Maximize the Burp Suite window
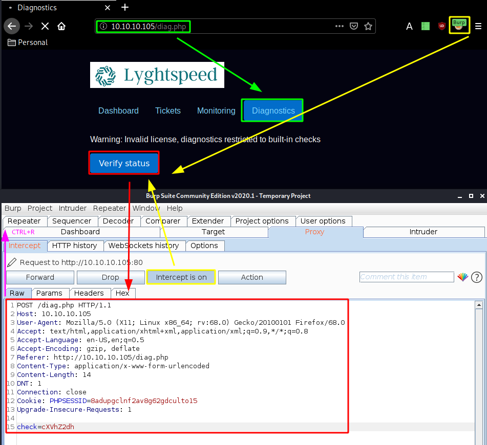The height and width of the screenshot is (445, 487). [471, 196]
